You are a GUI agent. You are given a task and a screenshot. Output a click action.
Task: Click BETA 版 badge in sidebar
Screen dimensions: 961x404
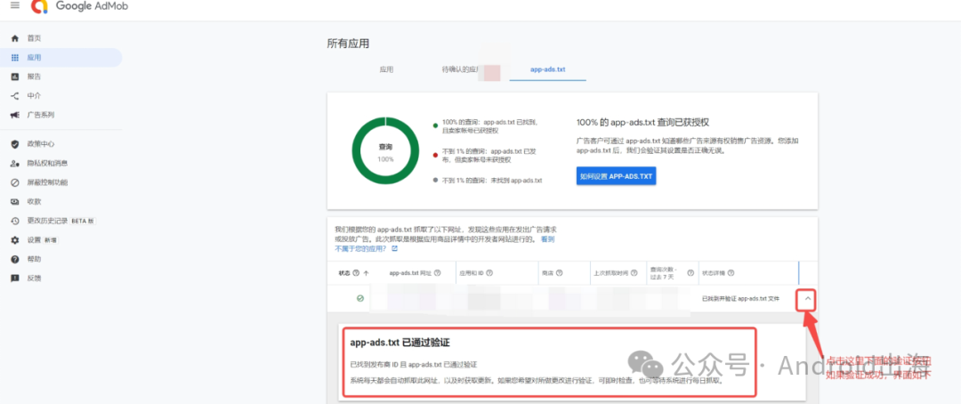tap(84, 221)
